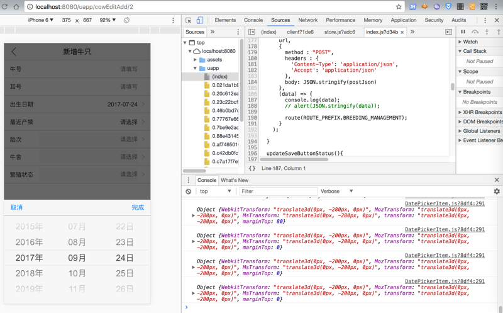The height and width of the screenshot is (313, 503).
Task: Click the pretty print braces icon
Action: pos(252,168)
